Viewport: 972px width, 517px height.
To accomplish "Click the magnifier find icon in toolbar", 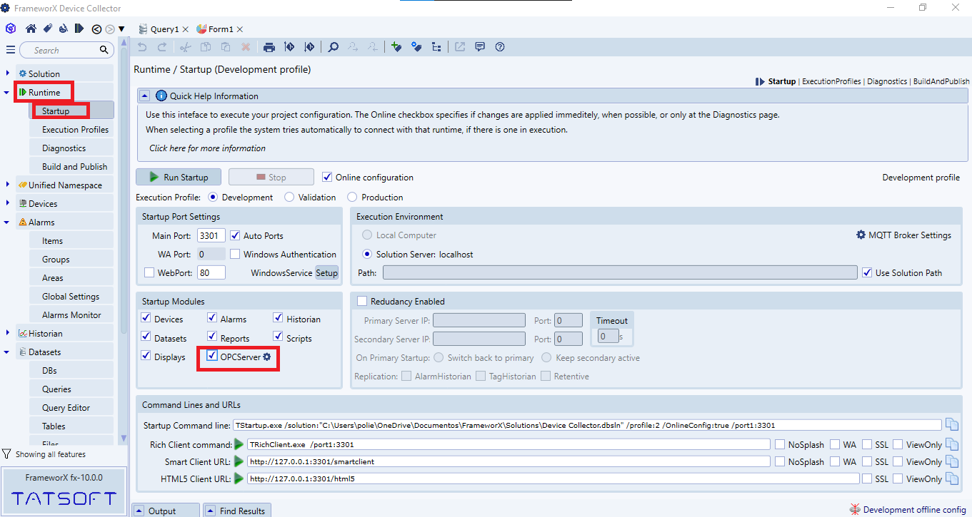I will 333,47.
